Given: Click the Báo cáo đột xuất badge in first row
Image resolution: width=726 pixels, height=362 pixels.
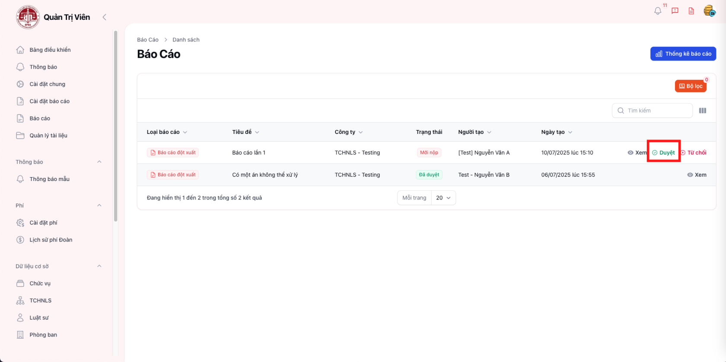Looking at the screenshot, I should (173, 152).
